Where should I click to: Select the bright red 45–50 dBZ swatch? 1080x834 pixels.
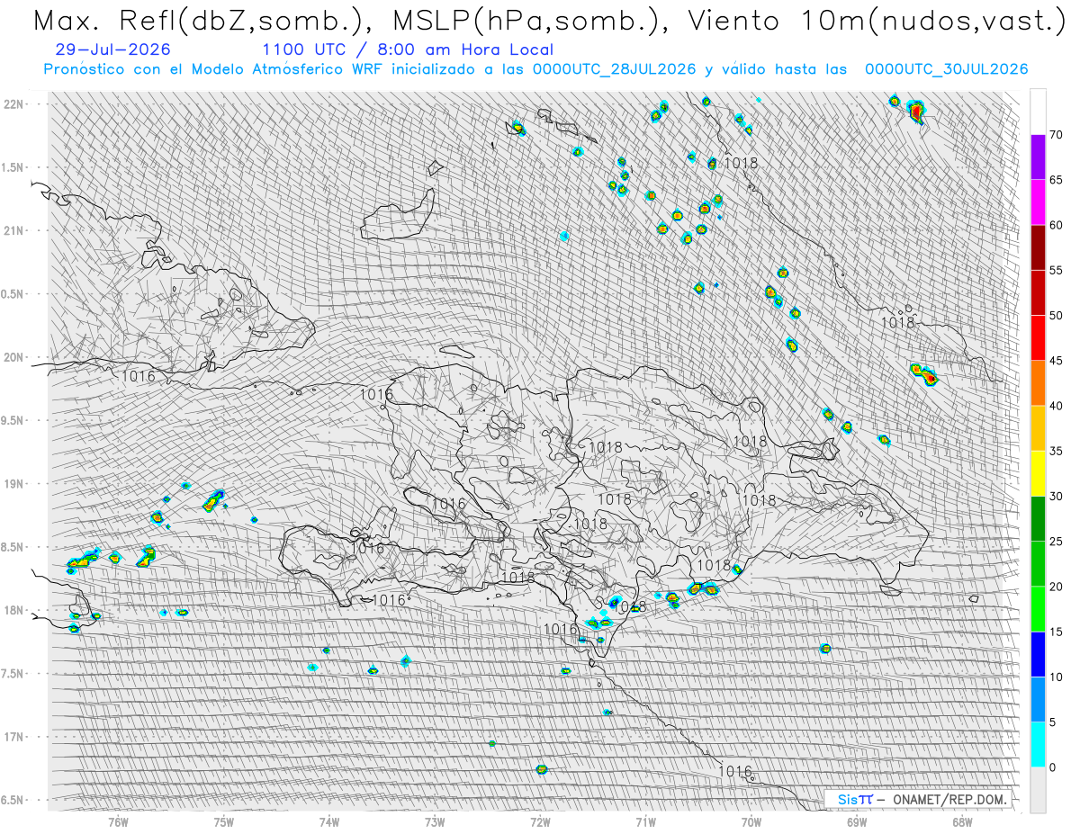[1038, 337]
